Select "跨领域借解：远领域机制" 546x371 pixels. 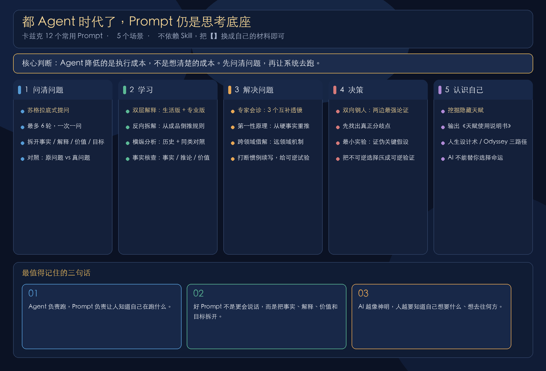click(271, 142)
